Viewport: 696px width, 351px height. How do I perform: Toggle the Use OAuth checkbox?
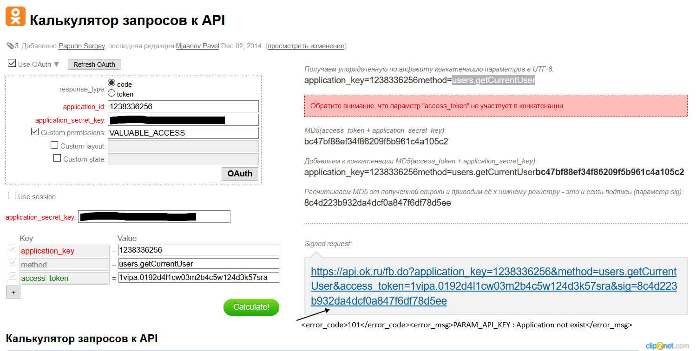point(12,63)
